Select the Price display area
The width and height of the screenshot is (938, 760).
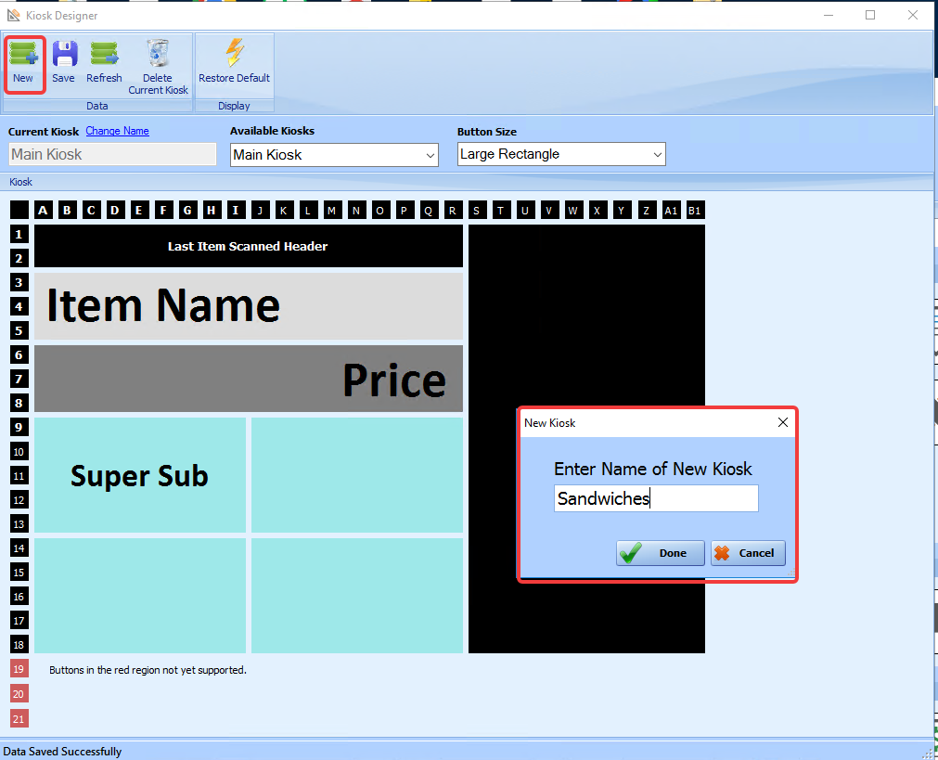tap(249, 379)
